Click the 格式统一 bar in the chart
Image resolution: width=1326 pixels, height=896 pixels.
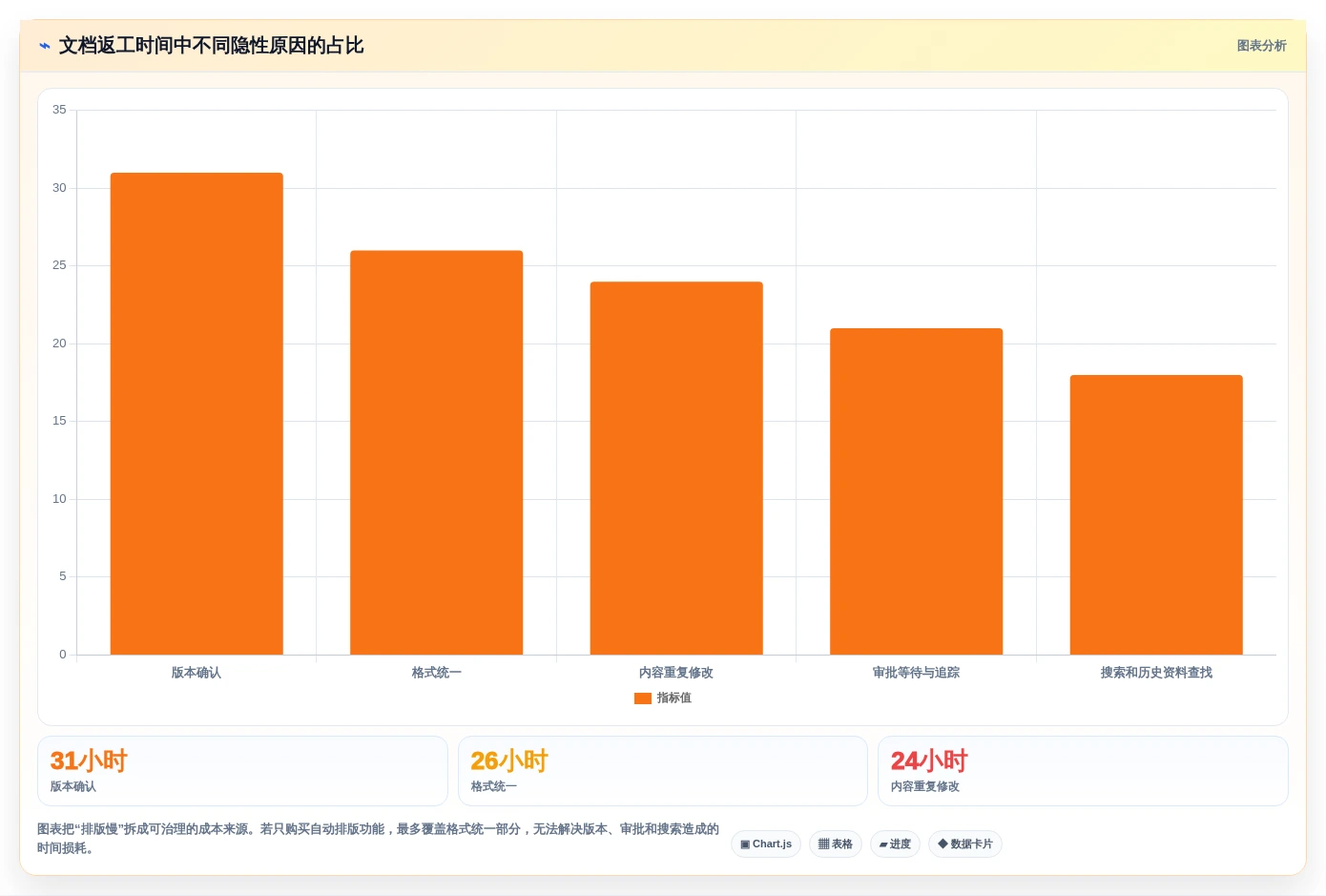point(436,452)
